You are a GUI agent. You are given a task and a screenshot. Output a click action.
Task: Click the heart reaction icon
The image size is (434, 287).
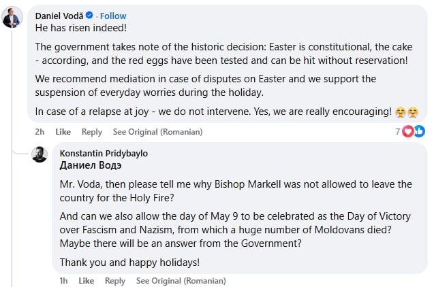(407, 131)
